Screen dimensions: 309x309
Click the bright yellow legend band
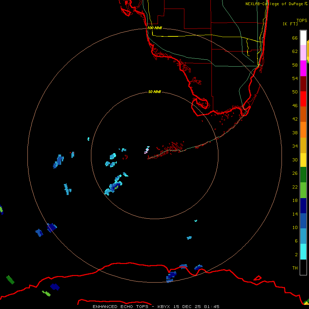pyautogui.click(x=303, y=160)
